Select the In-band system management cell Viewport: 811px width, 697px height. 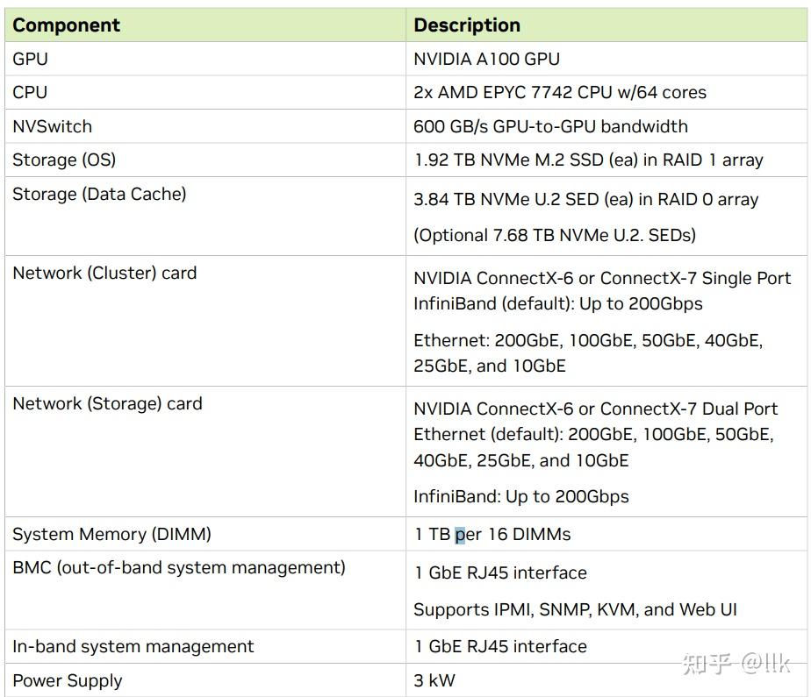coord(205,646)
